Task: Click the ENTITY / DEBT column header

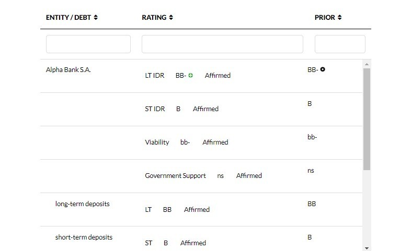Action: (x=68, y=18)
